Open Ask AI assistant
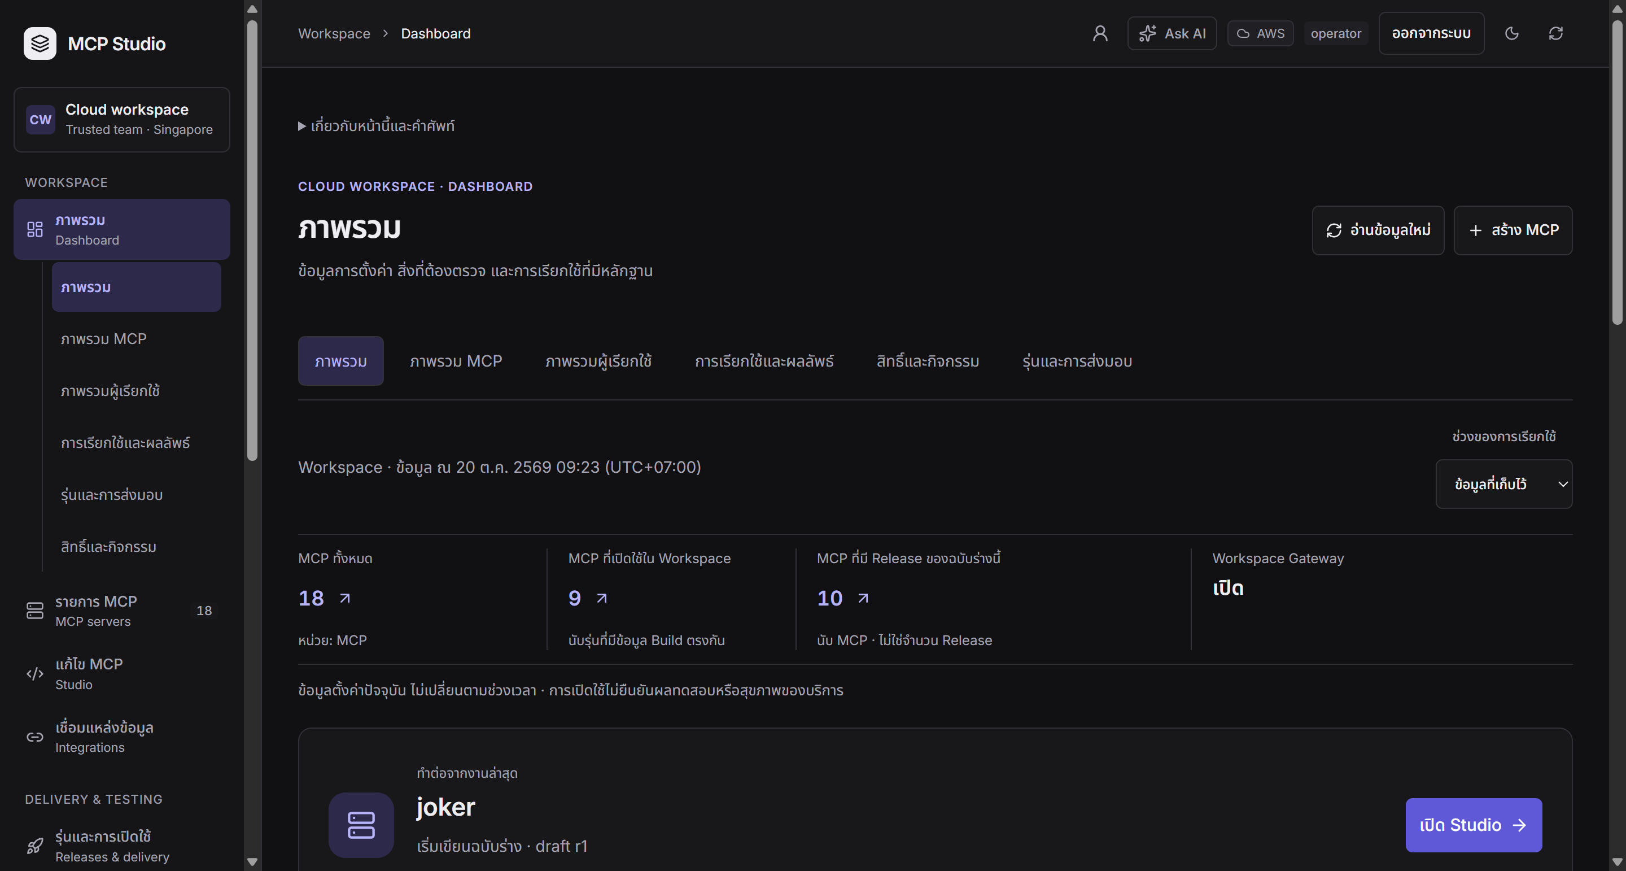Viewport: 1626px width, 871px height. 1172,33
